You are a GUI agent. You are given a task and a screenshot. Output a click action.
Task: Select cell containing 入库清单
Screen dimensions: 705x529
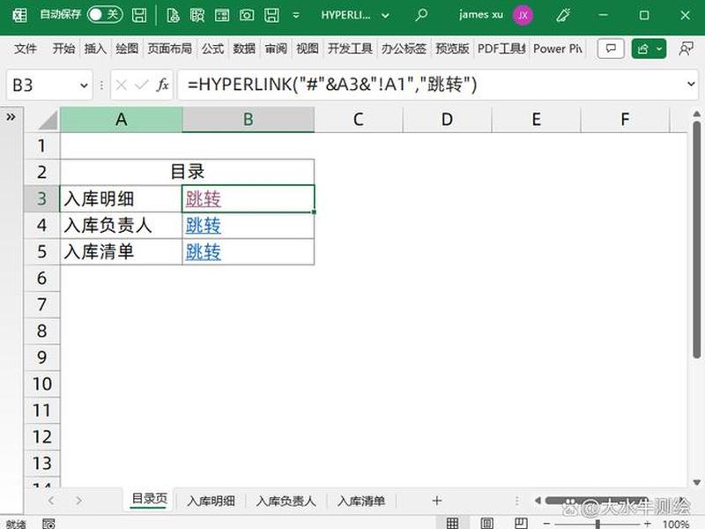click(x=121, y=251)
